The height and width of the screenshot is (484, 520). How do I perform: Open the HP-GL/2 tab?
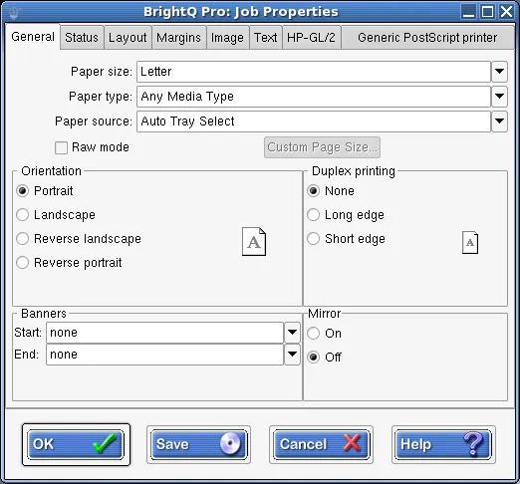coord(311,38)
